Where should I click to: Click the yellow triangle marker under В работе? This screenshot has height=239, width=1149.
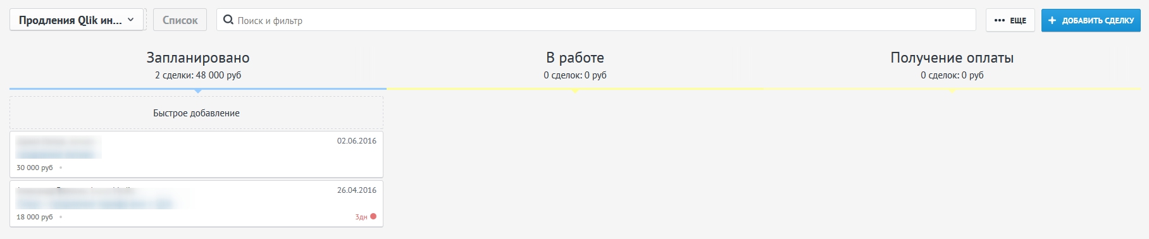575,91
